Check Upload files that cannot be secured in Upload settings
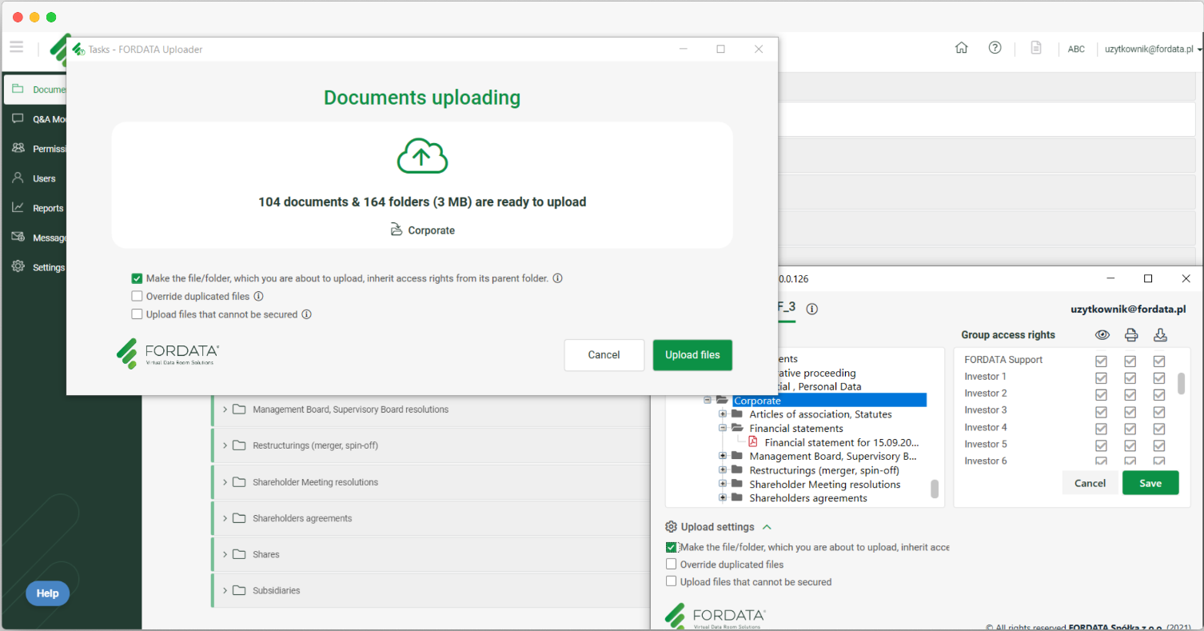Screen dimensions: 1204x631 tap(672, 582)
